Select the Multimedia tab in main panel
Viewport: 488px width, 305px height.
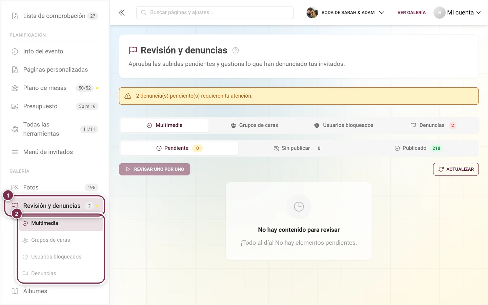(164, 125)
